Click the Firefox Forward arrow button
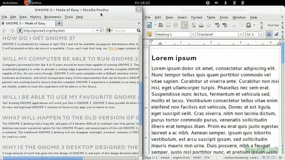The height and width of the screenshot is (160, 285). click(x=12, y=31)
